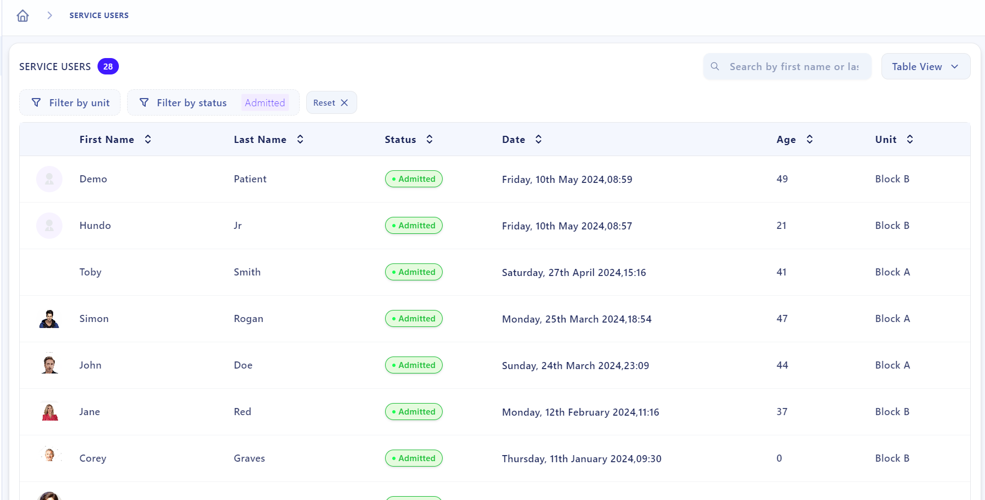
Task: Click date Monday, 12th February 2024,11:16
Action: [581, 412]
